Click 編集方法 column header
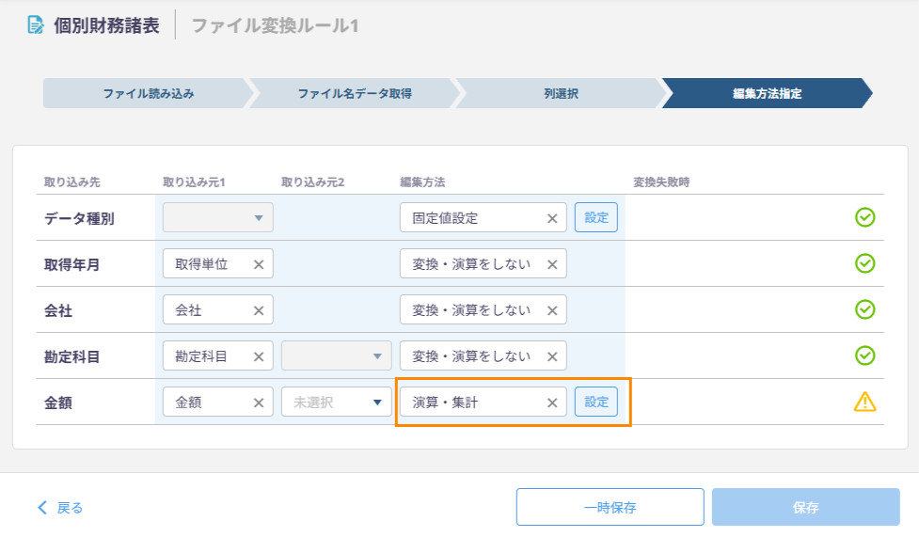 (422, 182)
